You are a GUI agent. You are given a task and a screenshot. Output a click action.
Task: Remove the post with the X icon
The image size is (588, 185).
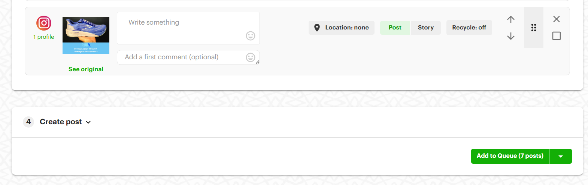tap(557, 19)
